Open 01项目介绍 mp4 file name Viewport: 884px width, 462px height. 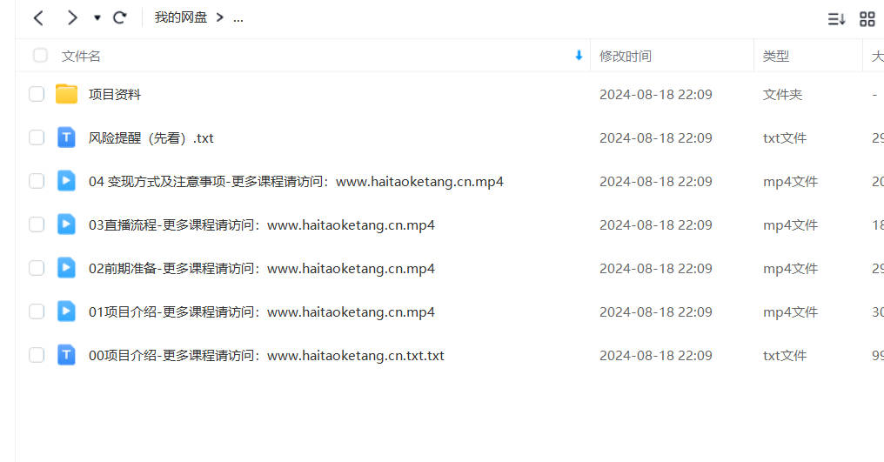[x=262, y=312]
